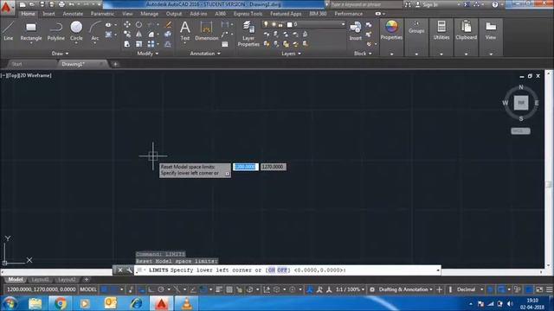Click the Scale tool in Modify panel
Viewport: 554px width, 311px height.
138,44
